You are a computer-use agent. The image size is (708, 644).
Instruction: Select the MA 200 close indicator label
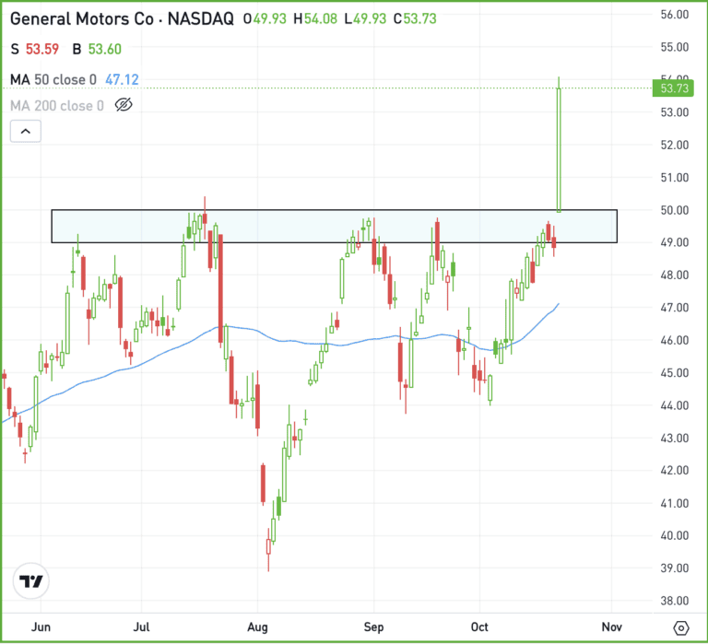click(57, 106)
